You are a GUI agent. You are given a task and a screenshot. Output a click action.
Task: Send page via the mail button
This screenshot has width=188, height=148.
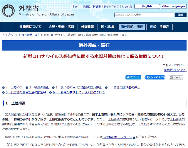tap(176, 77)
